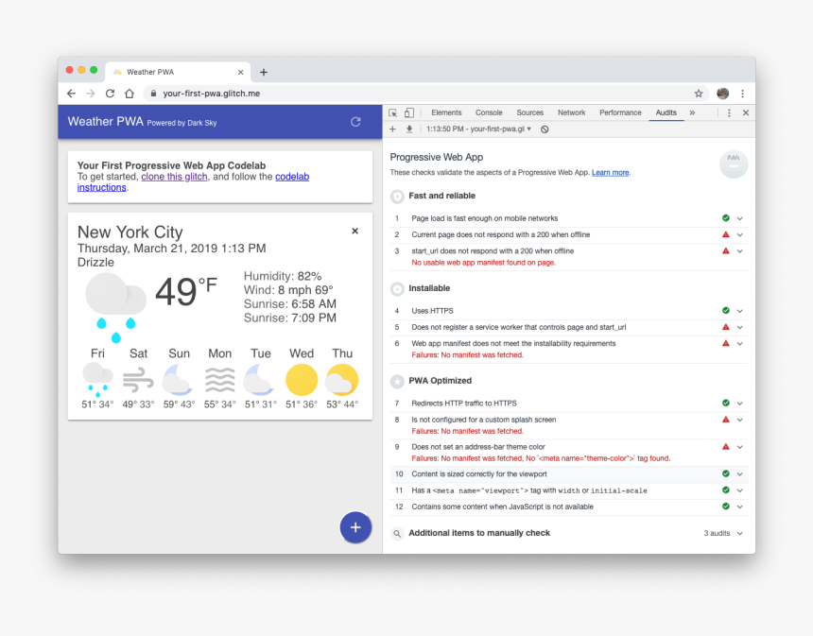Click the magnifier icon beside Additional items
The image size is (813, 636).
tap(397, 533)
